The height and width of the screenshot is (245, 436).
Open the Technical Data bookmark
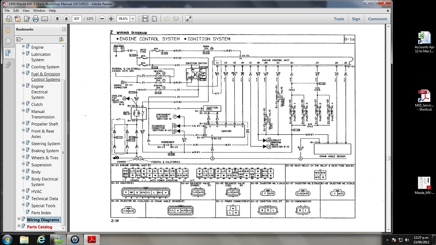pos(44,199)
